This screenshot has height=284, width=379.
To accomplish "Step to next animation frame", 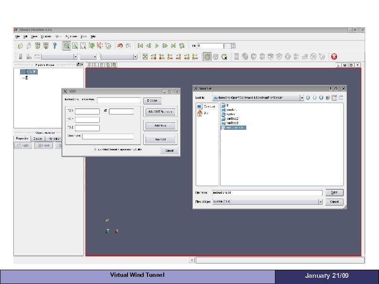I will click(165, 46).
